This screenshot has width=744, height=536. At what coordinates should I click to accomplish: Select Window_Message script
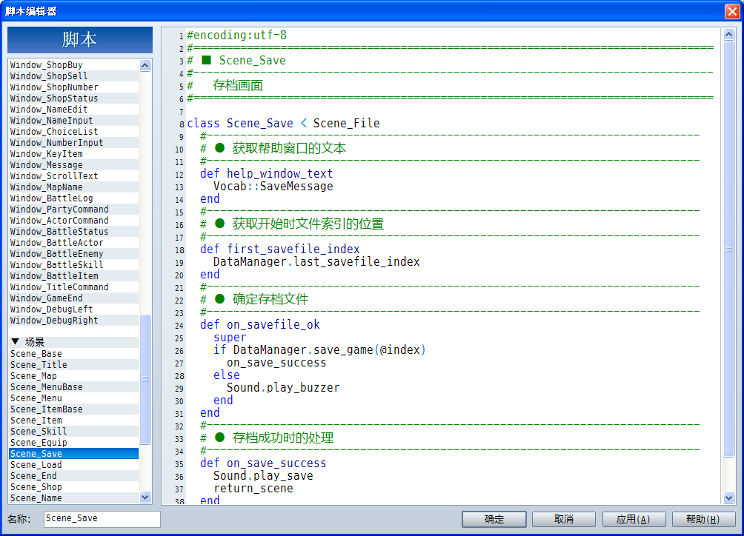point(73,165)
